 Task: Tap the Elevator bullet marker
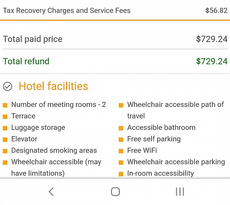tap(5, 140)
